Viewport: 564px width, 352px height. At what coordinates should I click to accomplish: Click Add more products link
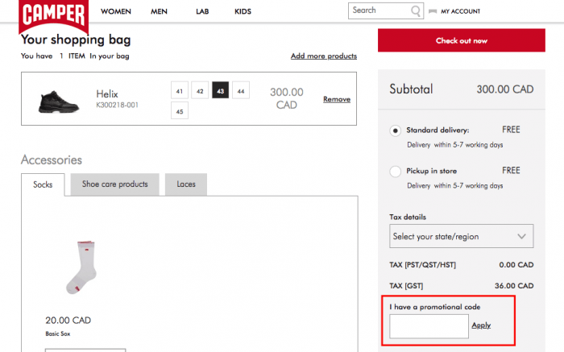[x=324, y=56]
